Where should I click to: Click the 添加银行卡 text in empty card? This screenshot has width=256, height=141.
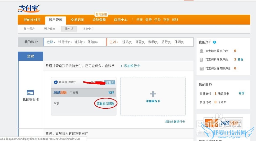click(153, 101)
